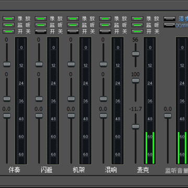
Task: Click the 混响 level meter
Action: point(118,101)
